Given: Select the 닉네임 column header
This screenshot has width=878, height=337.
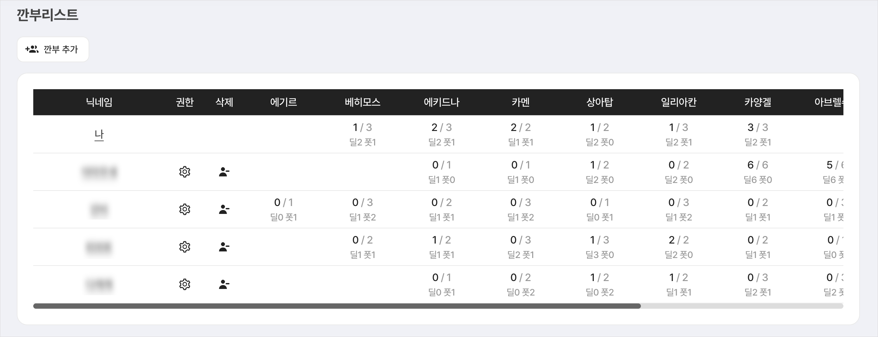Looking at the screenshot, I should click(99, 102).
